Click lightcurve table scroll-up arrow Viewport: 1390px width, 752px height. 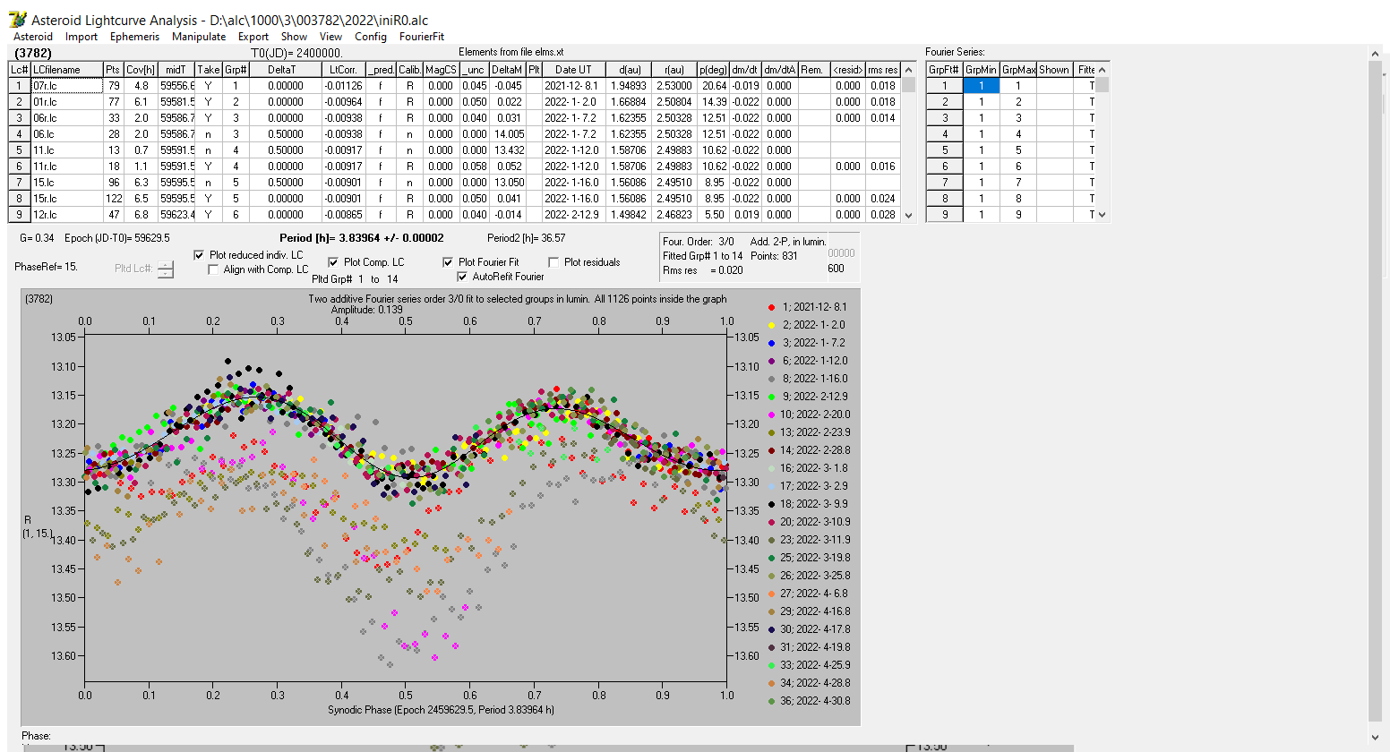[x=909, y=70]
